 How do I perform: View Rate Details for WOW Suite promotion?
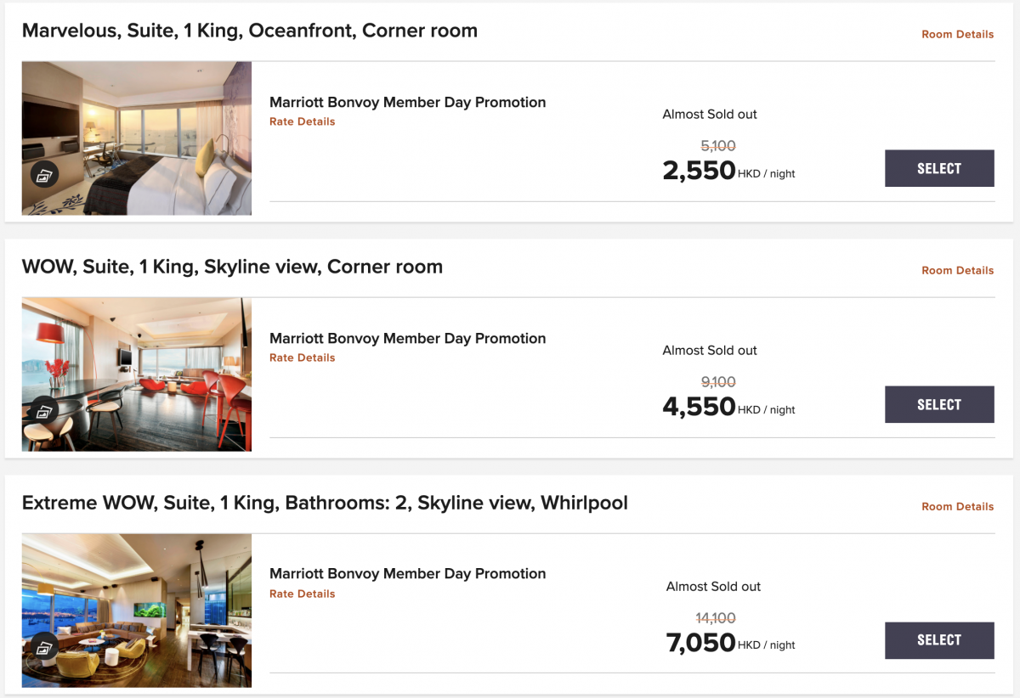(x=302, y=357)
